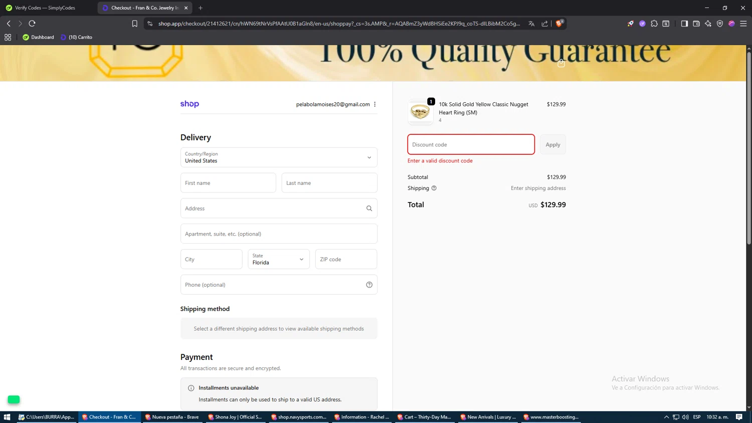Switch to Shona Joy taskbar window
The image size is (752, 423).
tap(235, 417)
